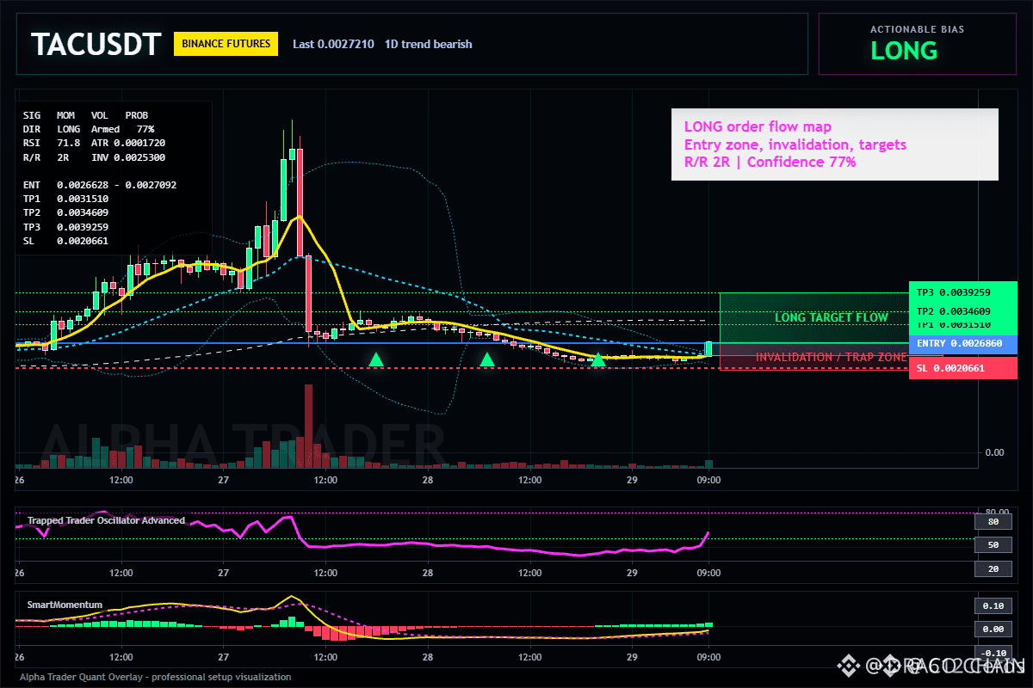Click the 09:00 time label under price chart
This screenshot has height=688, width=1033.
(x=708, y=480)
